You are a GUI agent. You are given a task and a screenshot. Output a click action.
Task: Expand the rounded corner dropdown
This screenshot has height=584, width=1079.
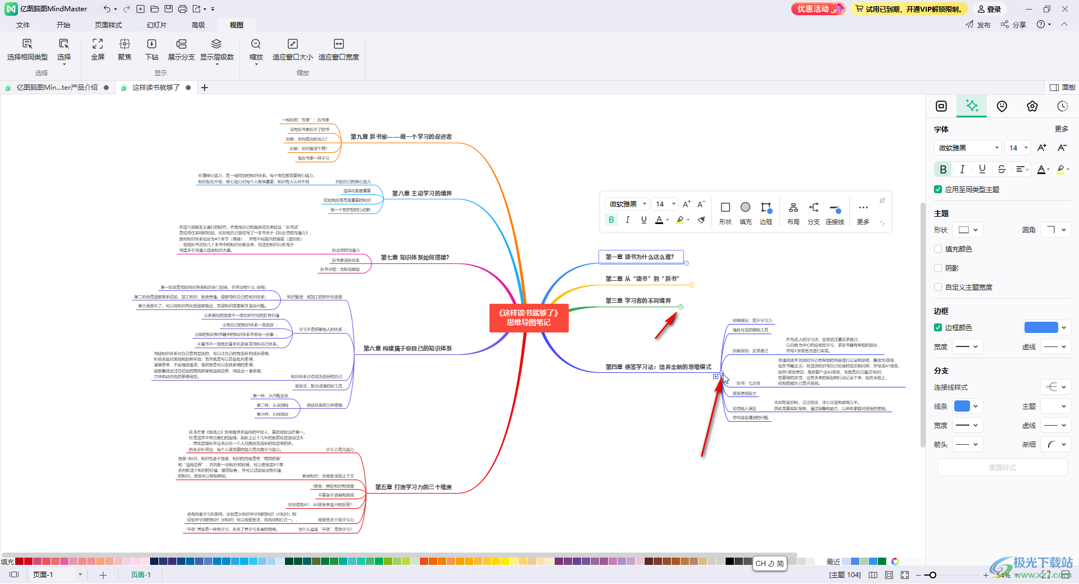pos(1055,230)
